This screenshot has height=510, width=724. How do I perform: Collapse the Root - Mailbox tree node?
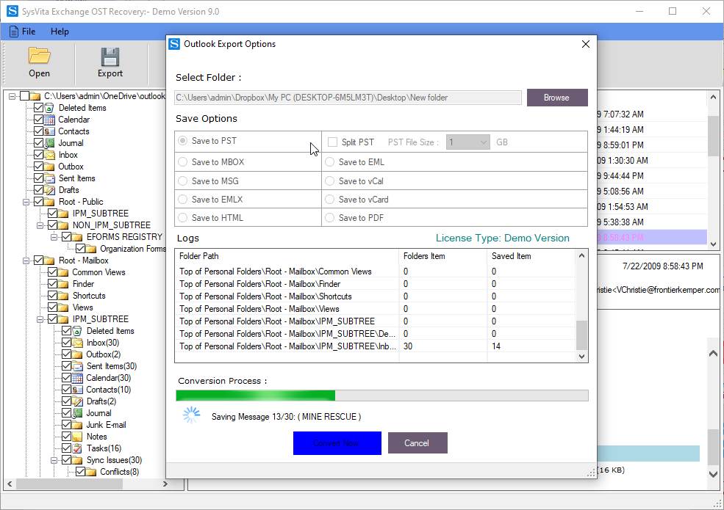pyautogui.click(x=26, y=261)
